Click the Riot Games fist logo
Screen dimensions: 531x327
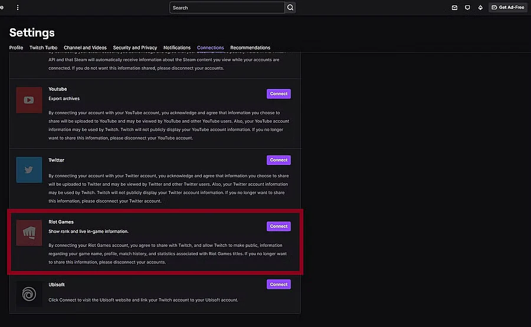tap(29, 233)
